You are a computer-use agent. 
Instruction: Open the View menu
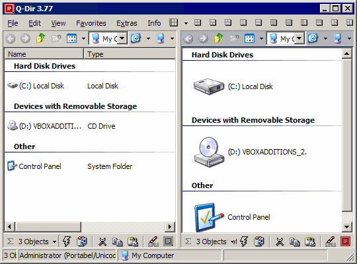tap(58, 23)
